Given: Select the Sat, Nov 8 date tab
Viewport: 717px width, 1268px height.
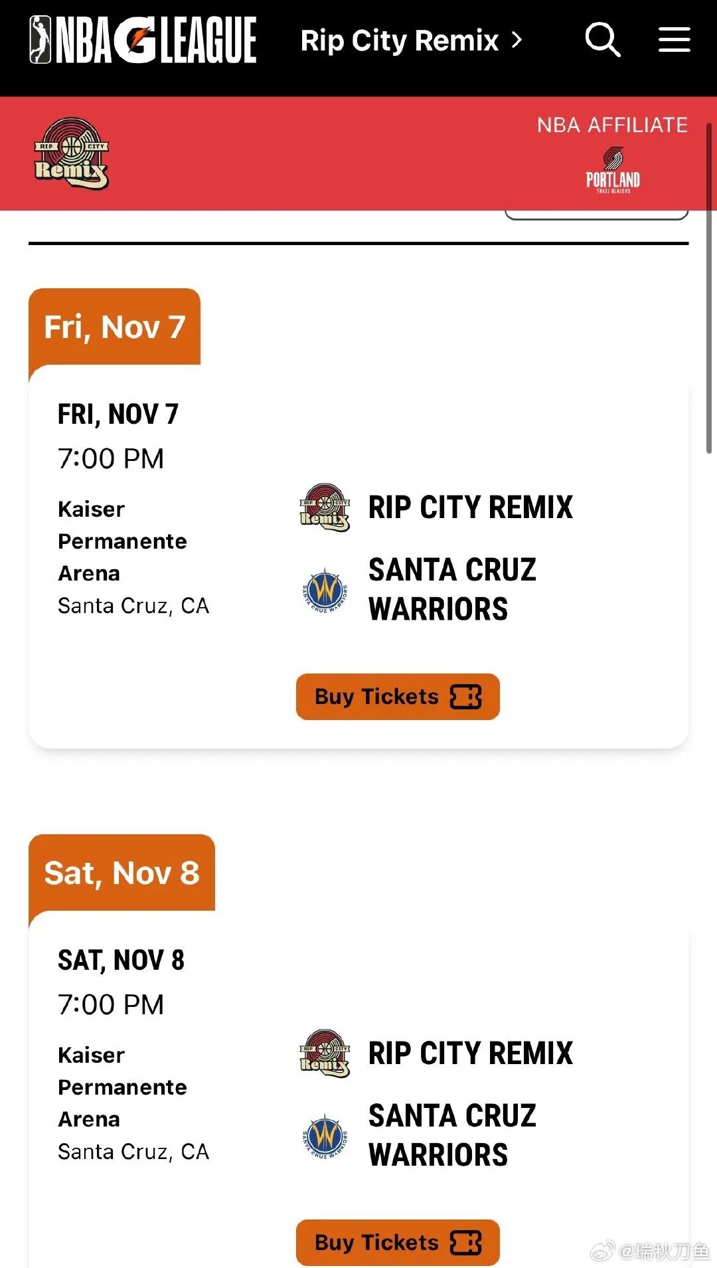Looking at the screenshot, I should [121, 873].
